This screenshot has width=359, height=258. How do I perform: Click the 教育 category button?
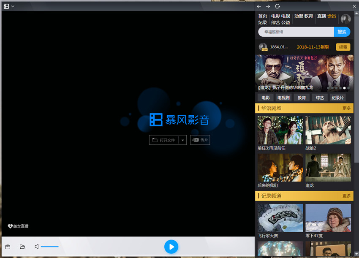point(302,98)
